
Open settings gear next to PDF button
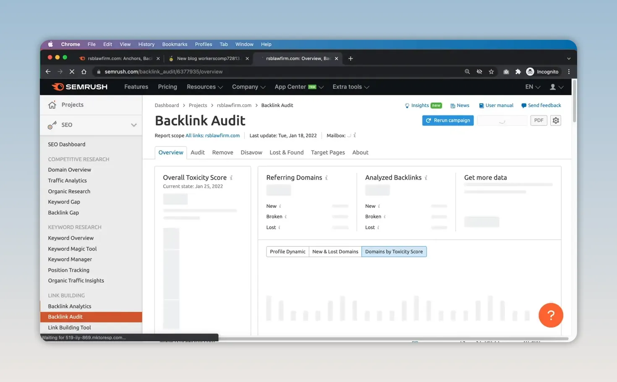click(556, 120)
